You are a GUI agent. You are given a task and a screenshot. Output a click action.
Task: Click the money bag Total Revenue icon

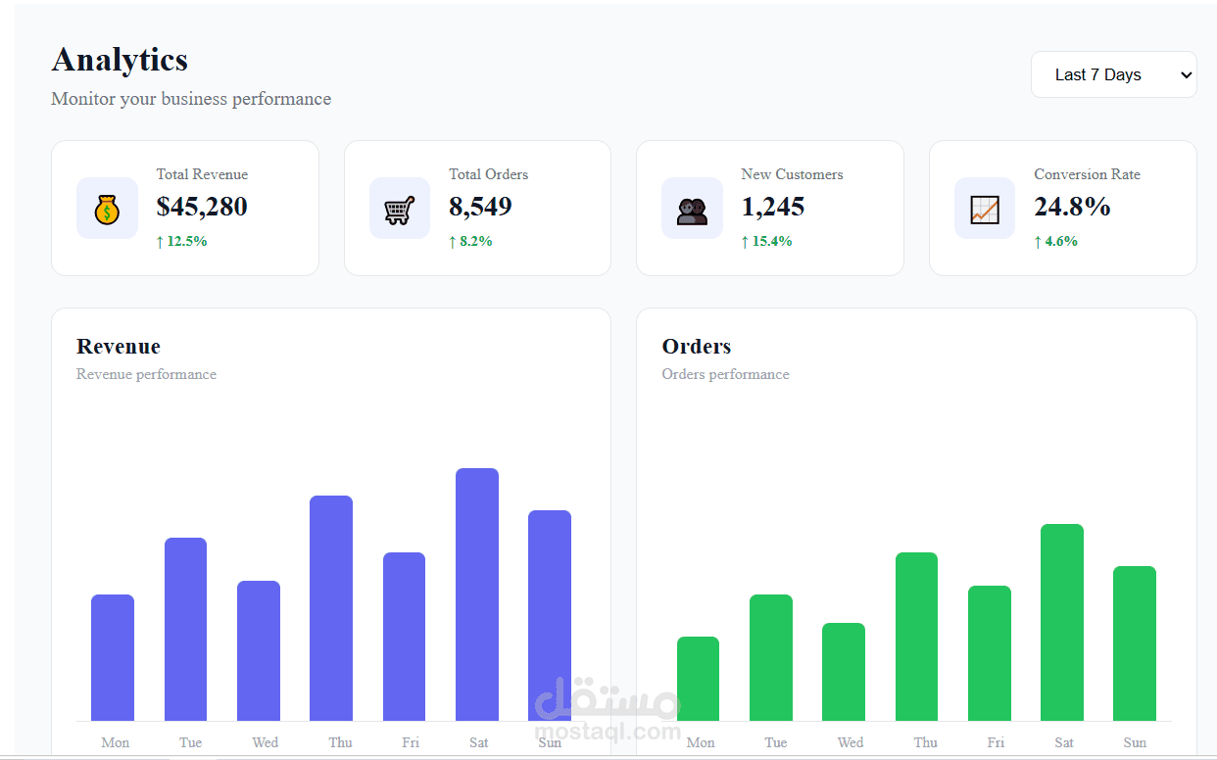[107, 209]
